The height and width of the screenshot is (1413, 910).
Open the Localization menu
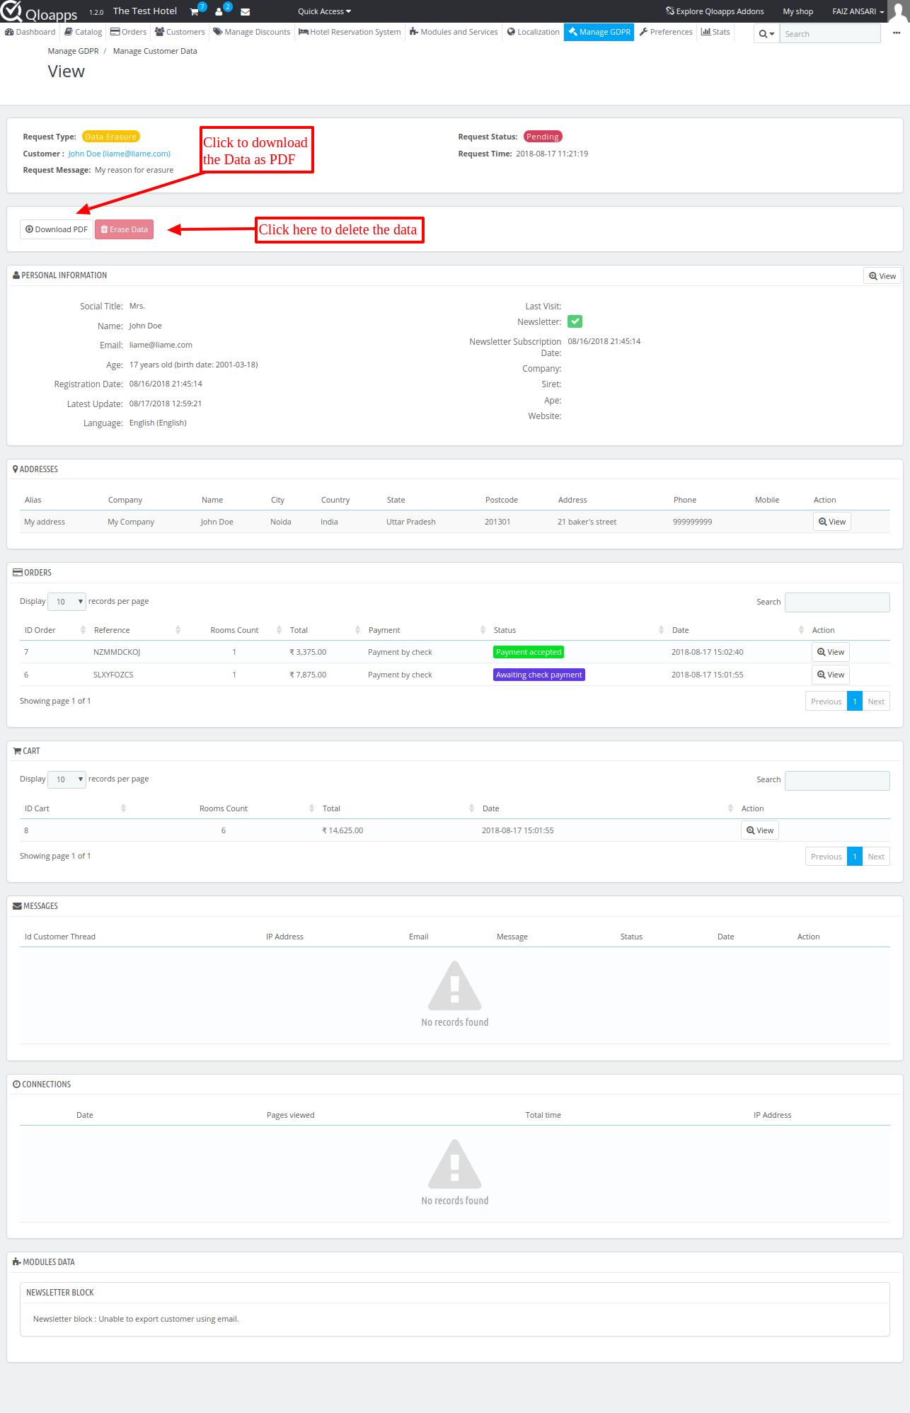(533, 32)
